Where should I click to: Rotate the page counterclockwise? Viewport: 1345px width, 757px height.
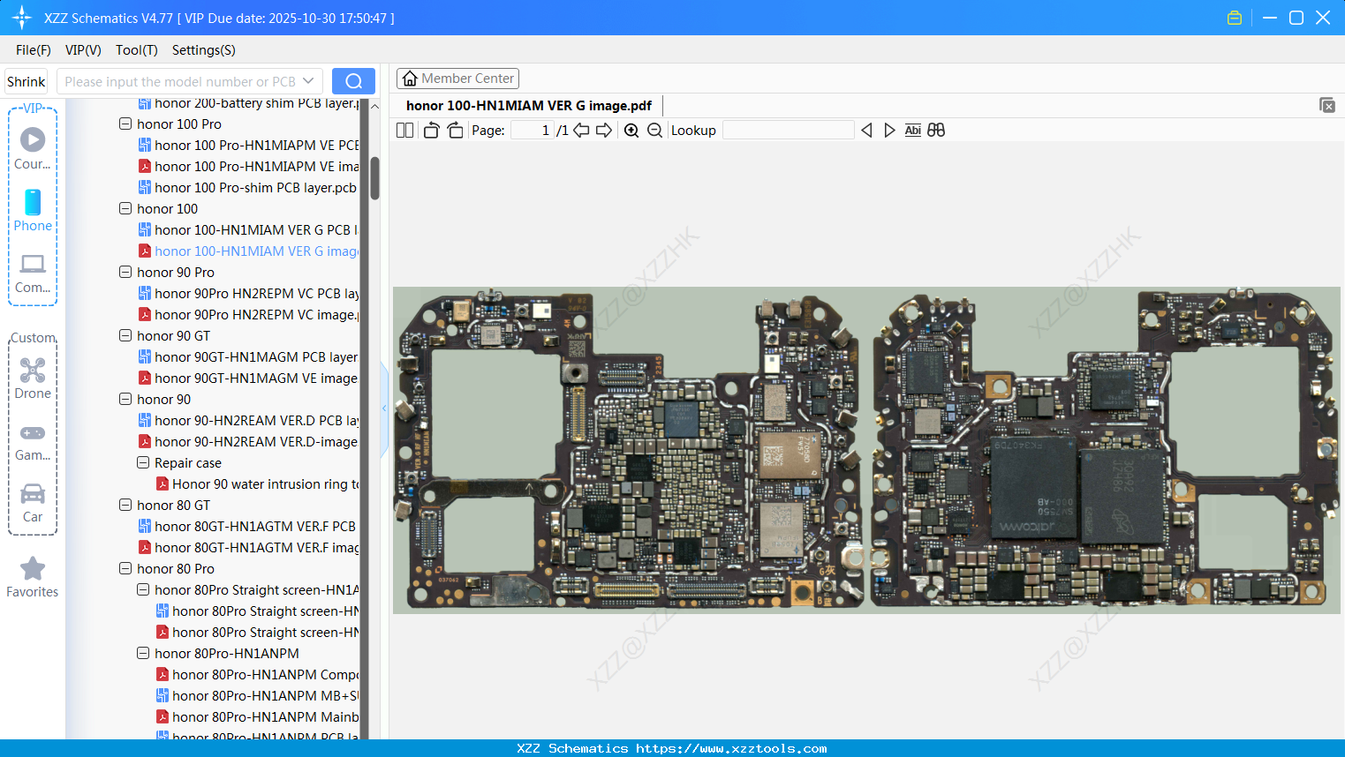coord(431,131)
